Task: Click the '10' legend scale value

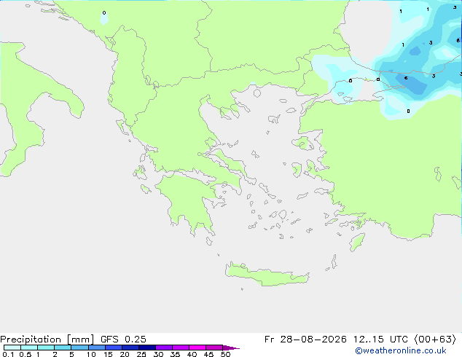Action: click(x=91, y=354)
